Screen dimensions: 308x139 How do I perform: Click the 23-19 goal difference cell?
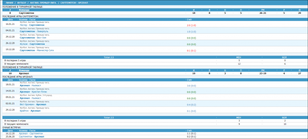click(x=263, y=73)
